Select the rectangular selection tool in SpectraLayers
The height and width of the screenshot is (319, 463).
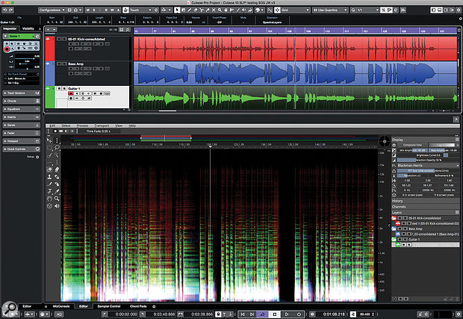[49, 148]
